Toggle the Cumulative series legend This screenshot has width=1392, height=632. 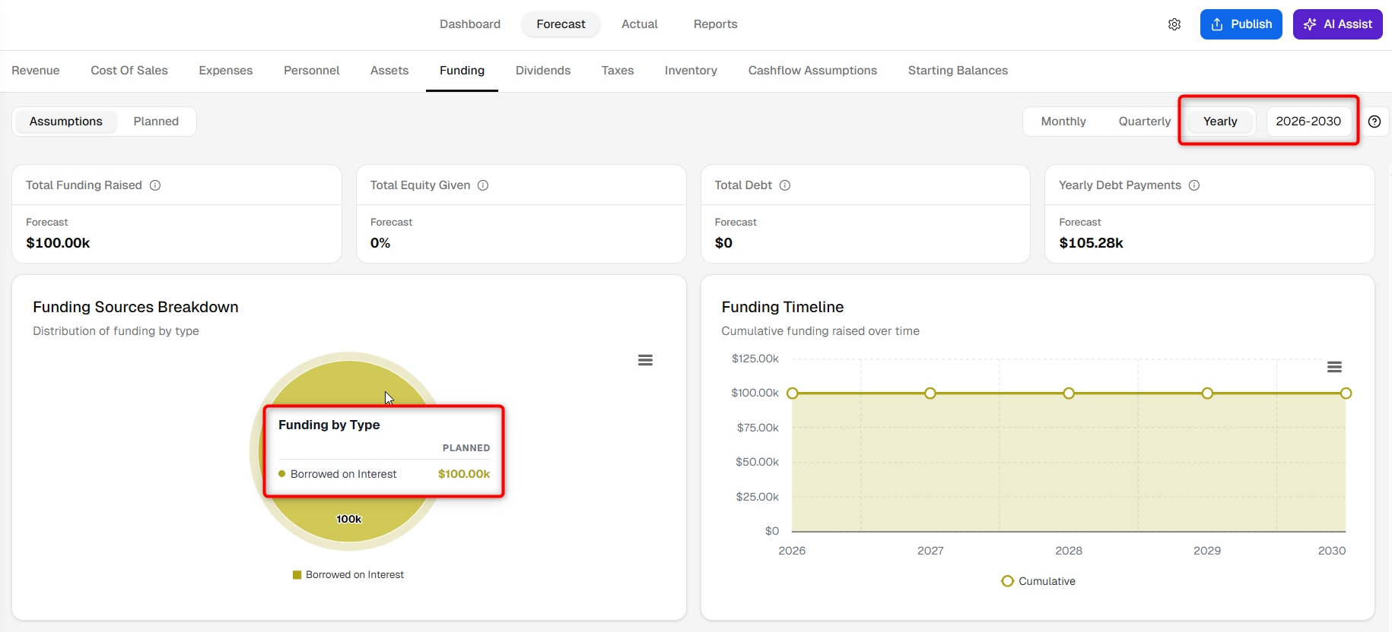pyautogui.click(x=1038, y=581)
